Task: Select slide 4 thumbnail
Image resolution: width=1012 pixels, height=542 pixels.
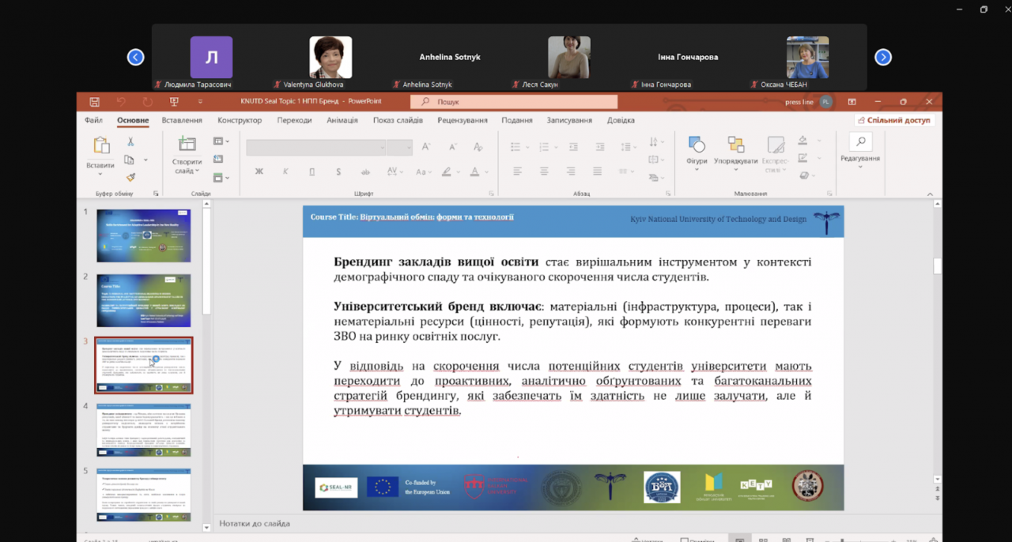Action: point(143,431)
